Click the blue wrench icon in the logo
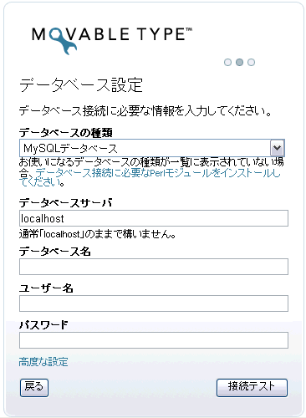 [x=63, y=41]
